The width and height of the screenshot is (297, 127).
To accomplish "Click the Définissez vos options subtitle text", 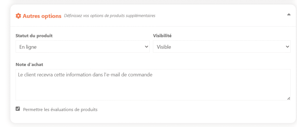I will (x=110, y=16).
